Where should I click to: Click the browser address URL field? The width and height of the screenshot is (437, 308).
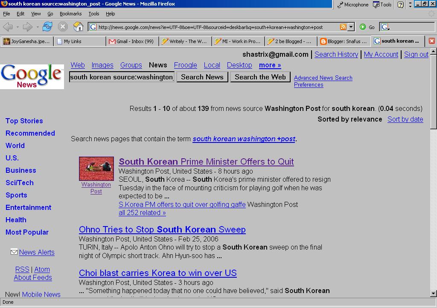[x=218, y=27]
